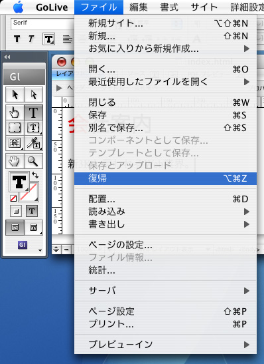
Task: Open the GoLive application menu
Action: pos(52,7)
